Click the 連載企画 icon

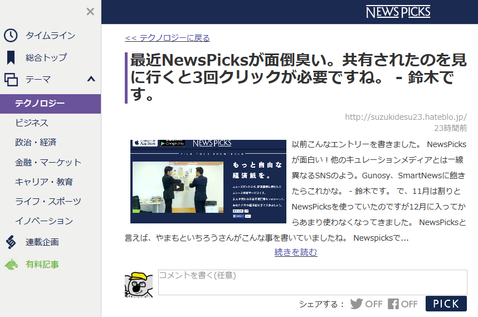[x=11, y=242]
